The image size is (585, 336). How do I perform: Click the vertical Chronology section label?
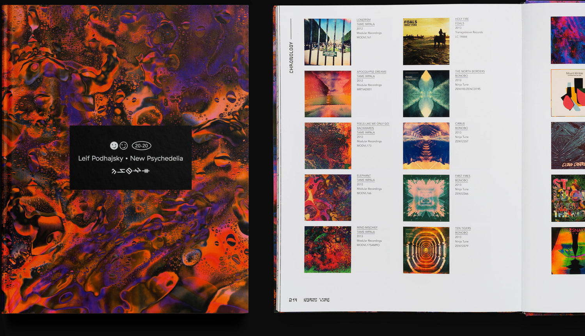[x=291, y=57]
